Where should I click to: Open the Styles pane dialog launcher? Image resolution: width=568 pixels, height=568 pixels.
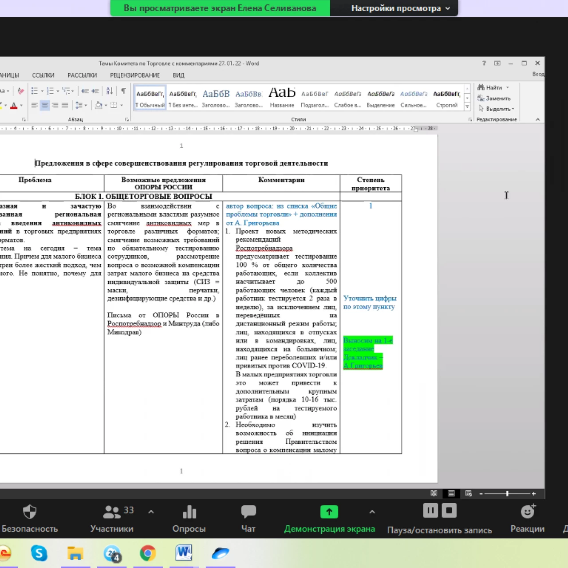(470, 119)
